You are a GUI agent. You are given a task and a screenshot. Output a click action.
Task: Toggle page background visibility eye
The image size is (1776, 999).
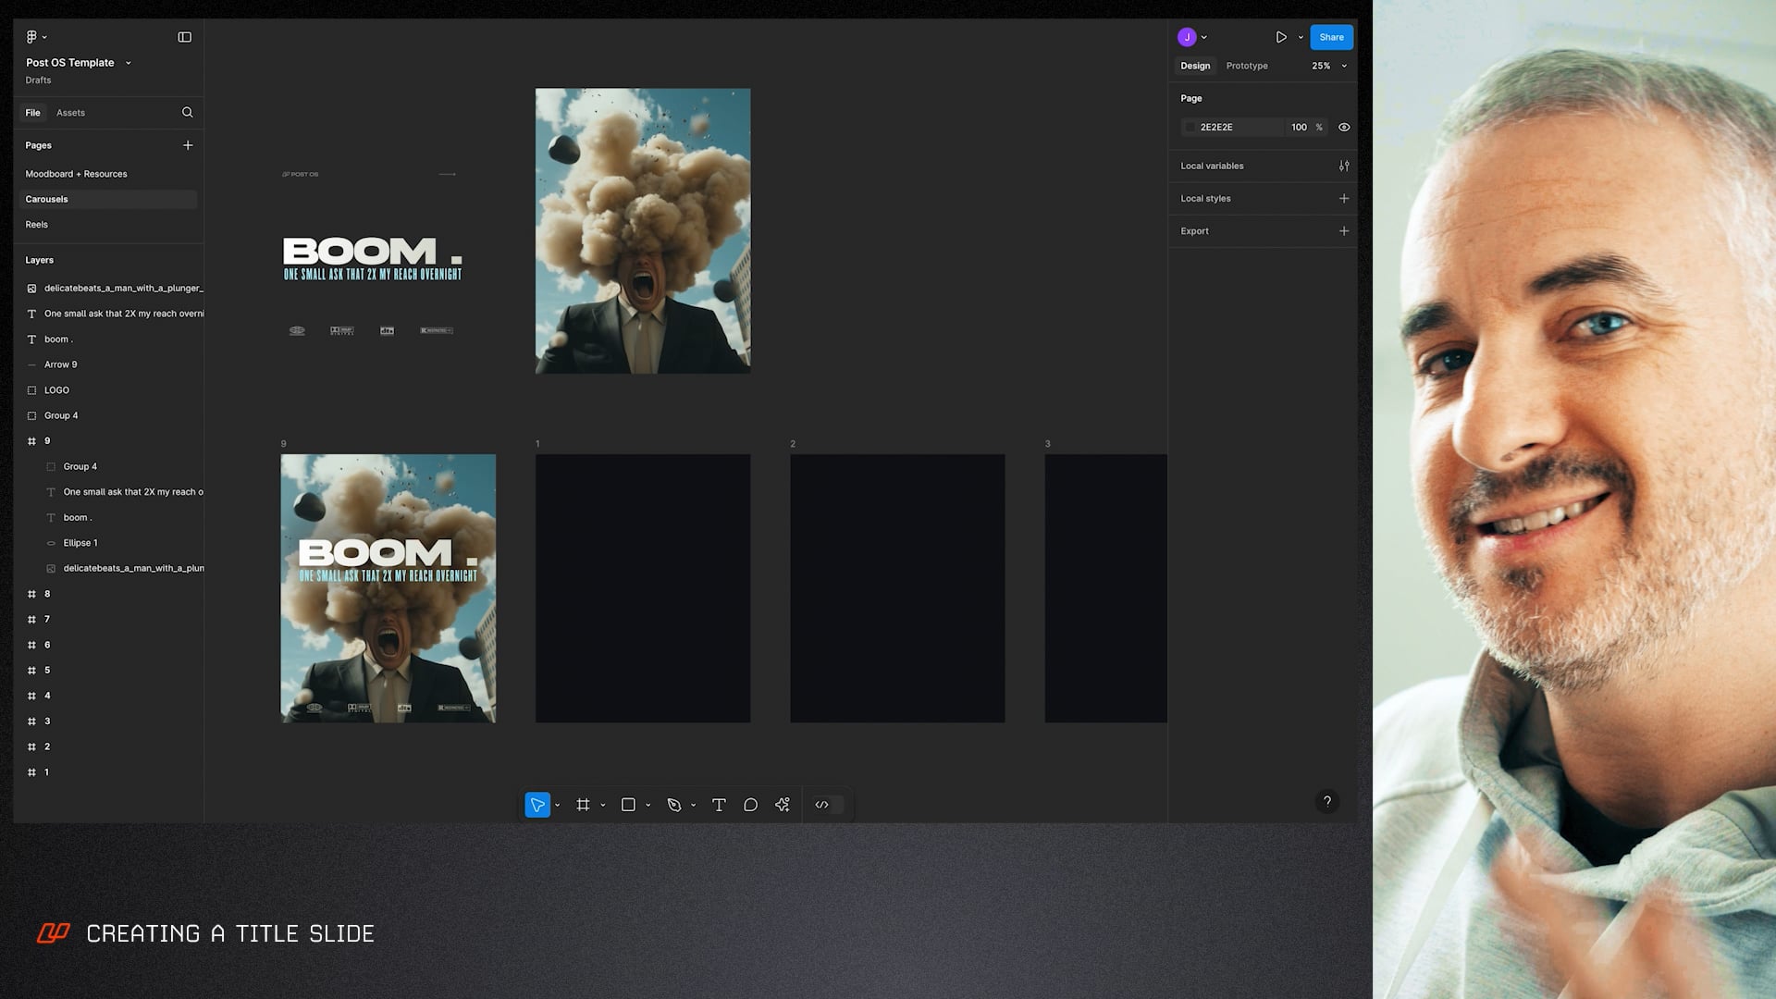coord(1344,128)
